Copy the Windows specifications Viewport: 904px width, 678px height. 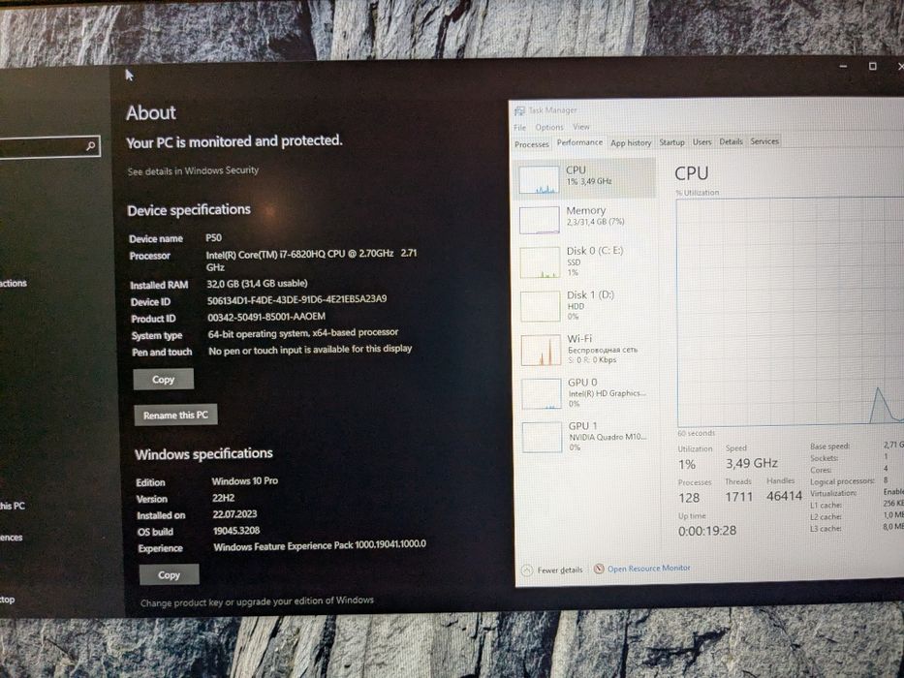[x=169, y=574]
